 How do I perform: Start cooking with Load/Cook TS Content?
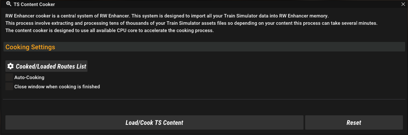point(154,123)
